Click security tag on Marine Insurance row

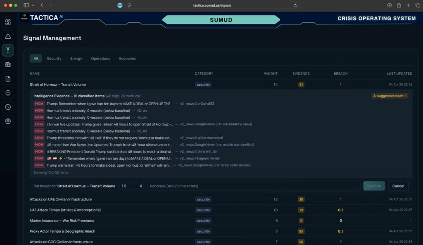(x=203, y=221)
